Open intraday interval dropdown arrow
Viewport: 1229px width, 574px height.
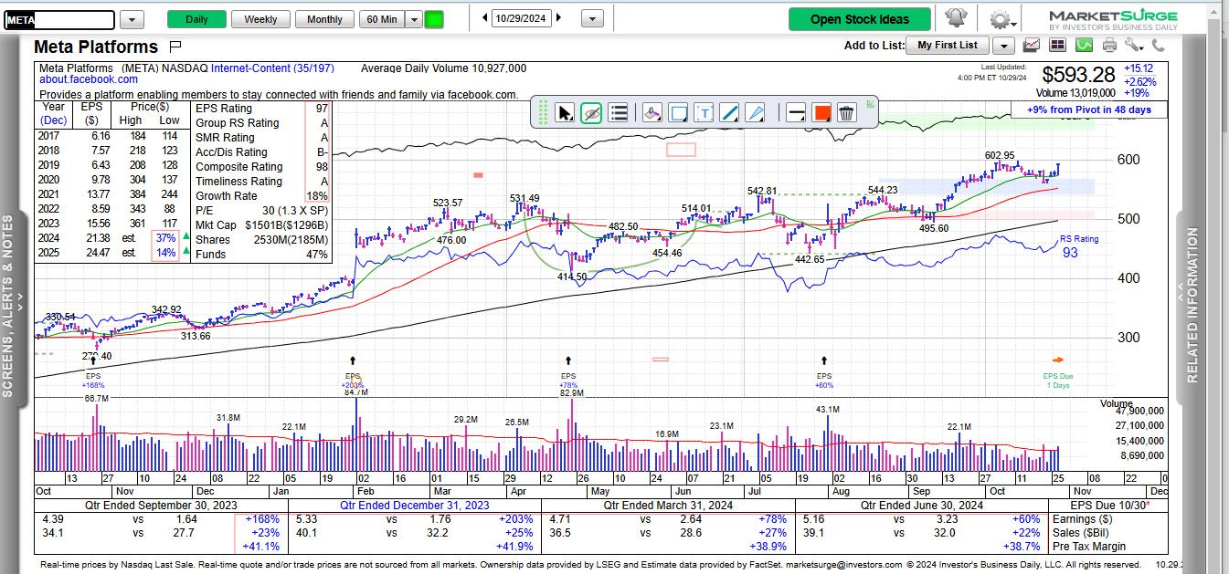tap(413, 19)
